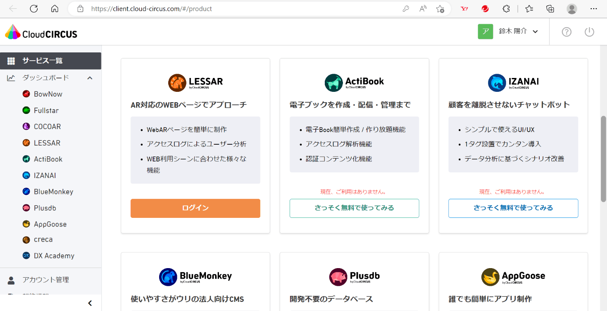The width and height of the screenshot is (607, 311).
Task: Open browser Settings and more menu
Action: [594, 9]
